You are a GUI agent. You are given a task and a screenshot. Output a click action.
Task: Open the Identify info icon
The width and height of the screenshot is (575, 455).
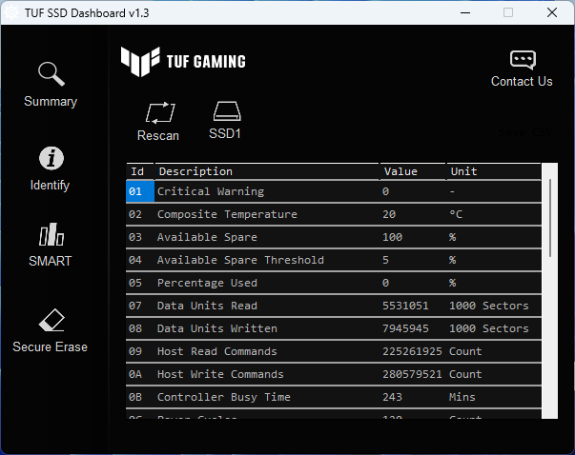point(51,159)
